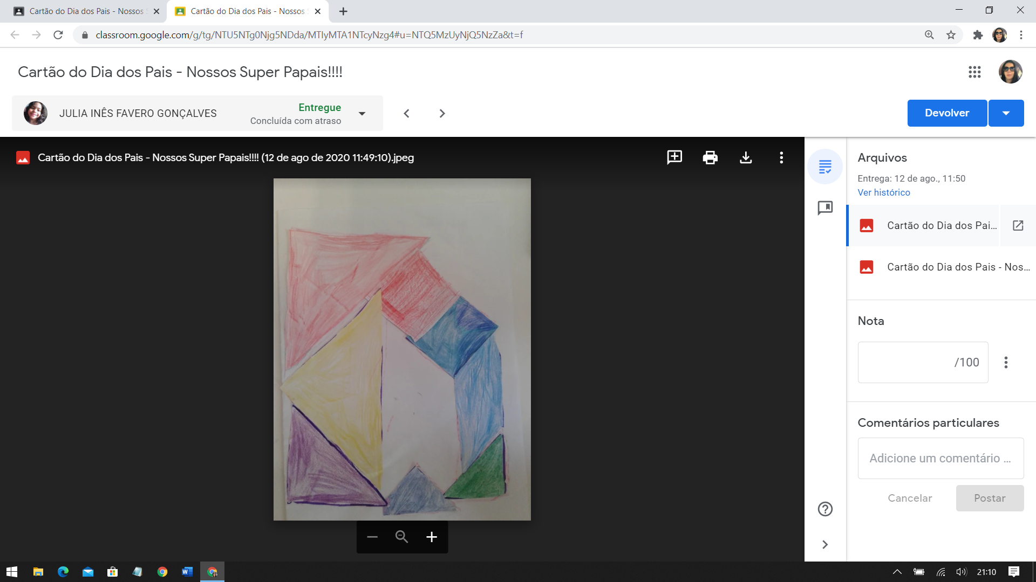
Task: Open Microsoft Word from taskbar
Action: click(x=187, y=572)
